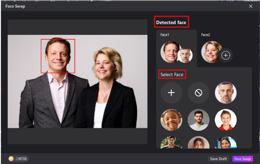Choose the smiling little girl preset face
The image size is (260, 164).
click(x=171, y=120)
